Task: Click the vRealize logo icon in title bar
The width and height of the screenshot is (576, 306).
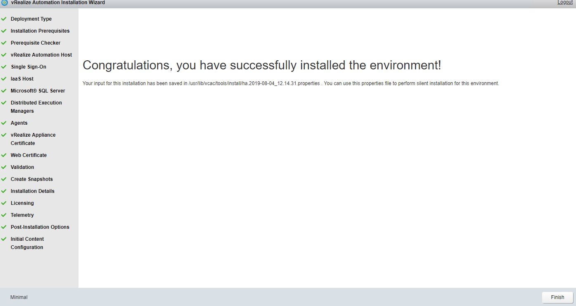Action: tap(5, 2)
